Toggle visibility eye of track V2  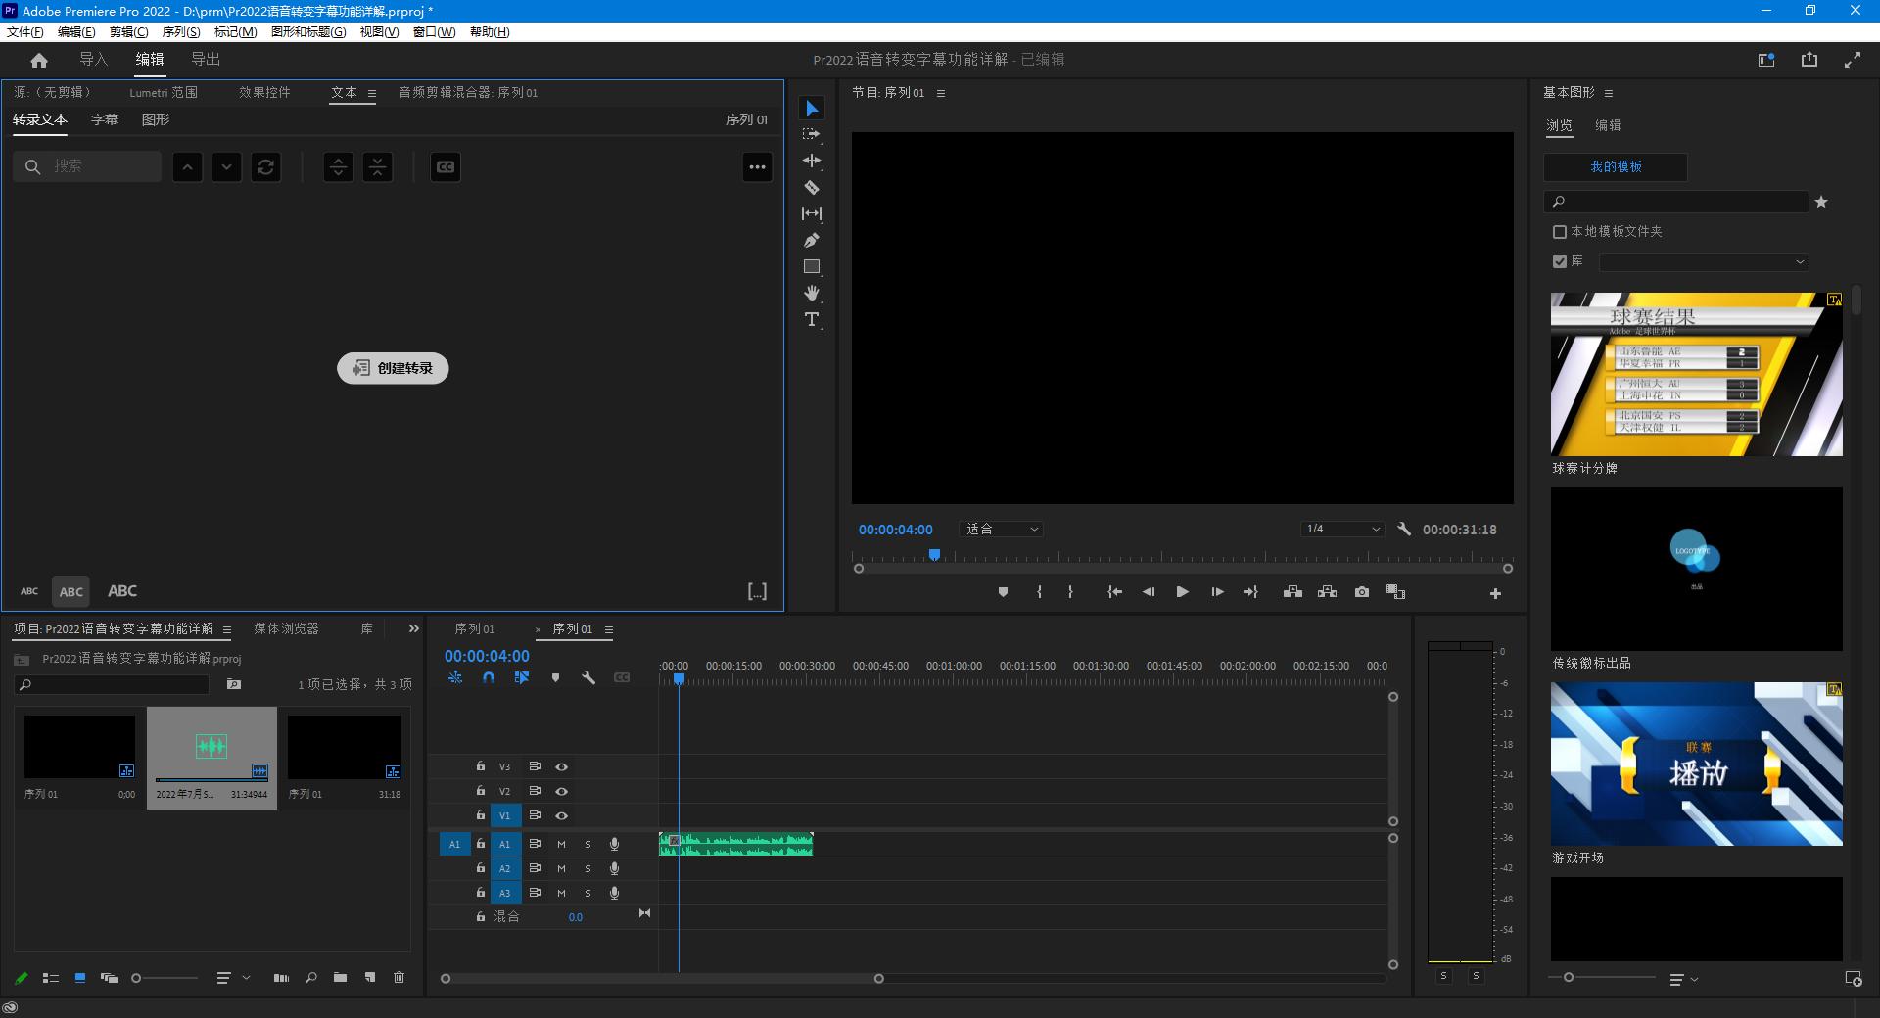coord(561,791)
